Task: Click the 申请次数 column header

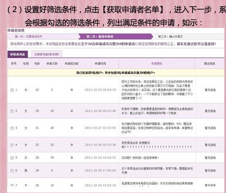Action: click(x=52, y=63)
